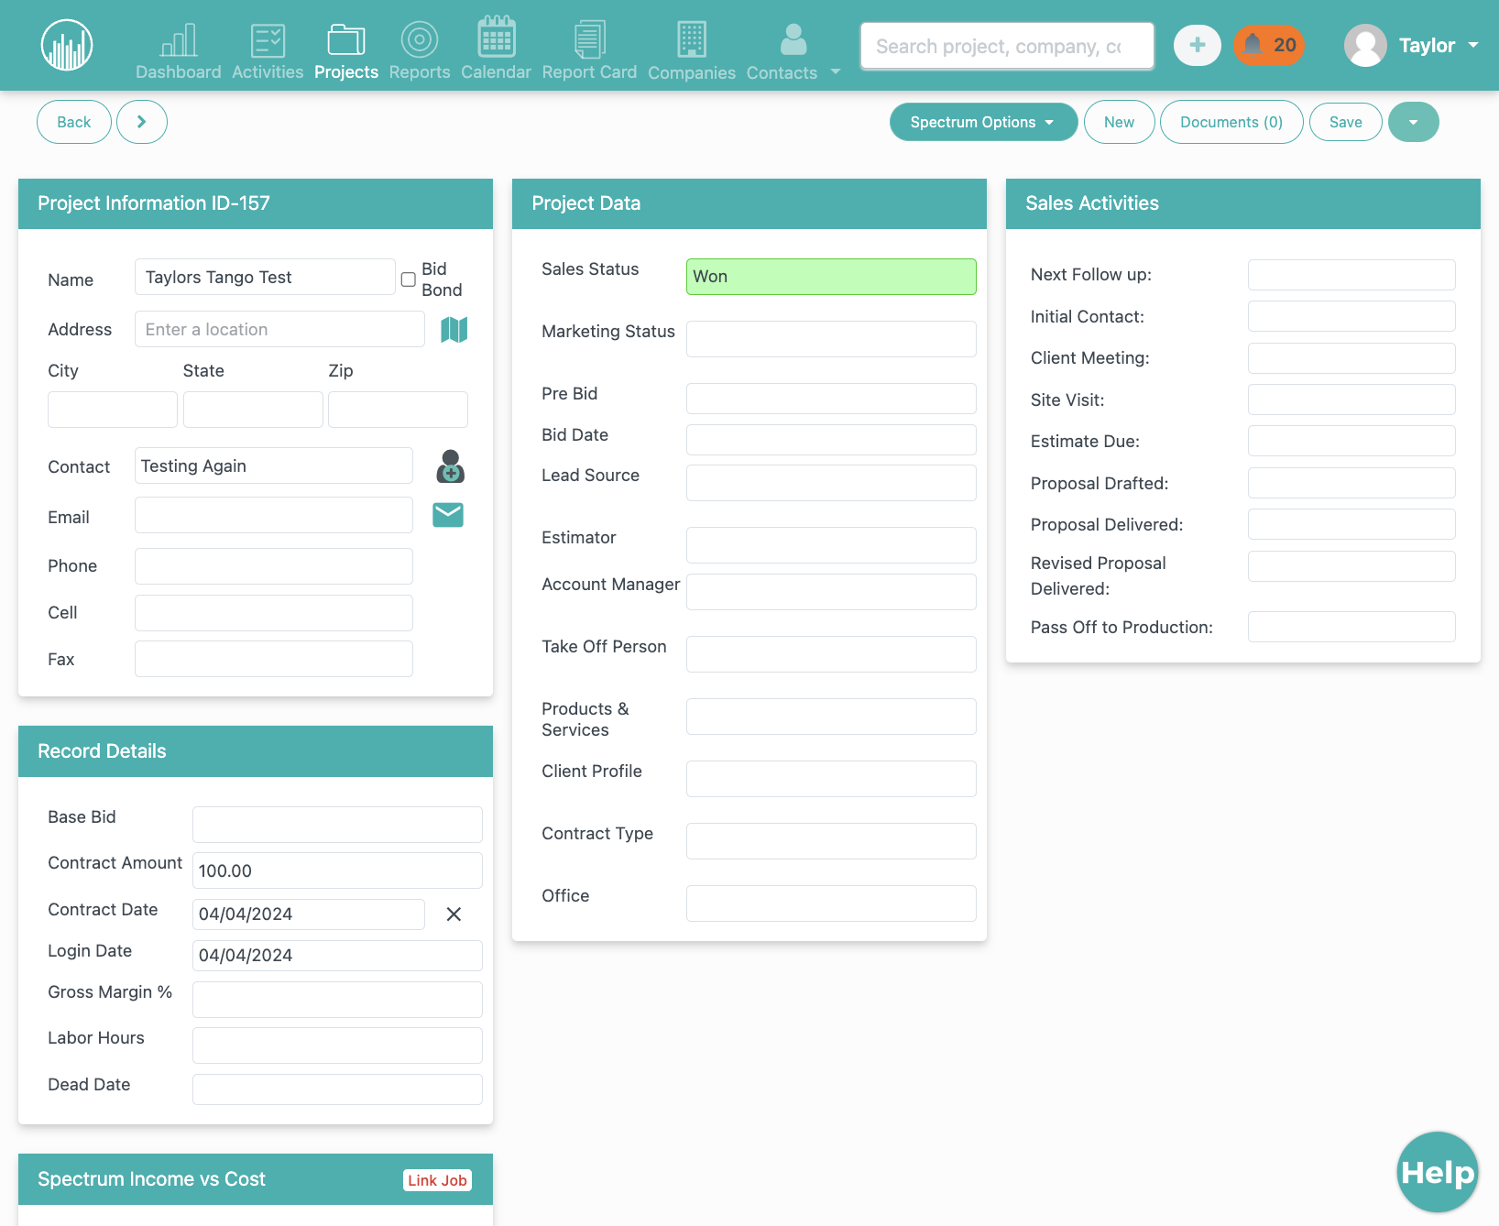Click the New button
The height and width of the screenshot is (1226, 1499).
(x=1119, y=122)
